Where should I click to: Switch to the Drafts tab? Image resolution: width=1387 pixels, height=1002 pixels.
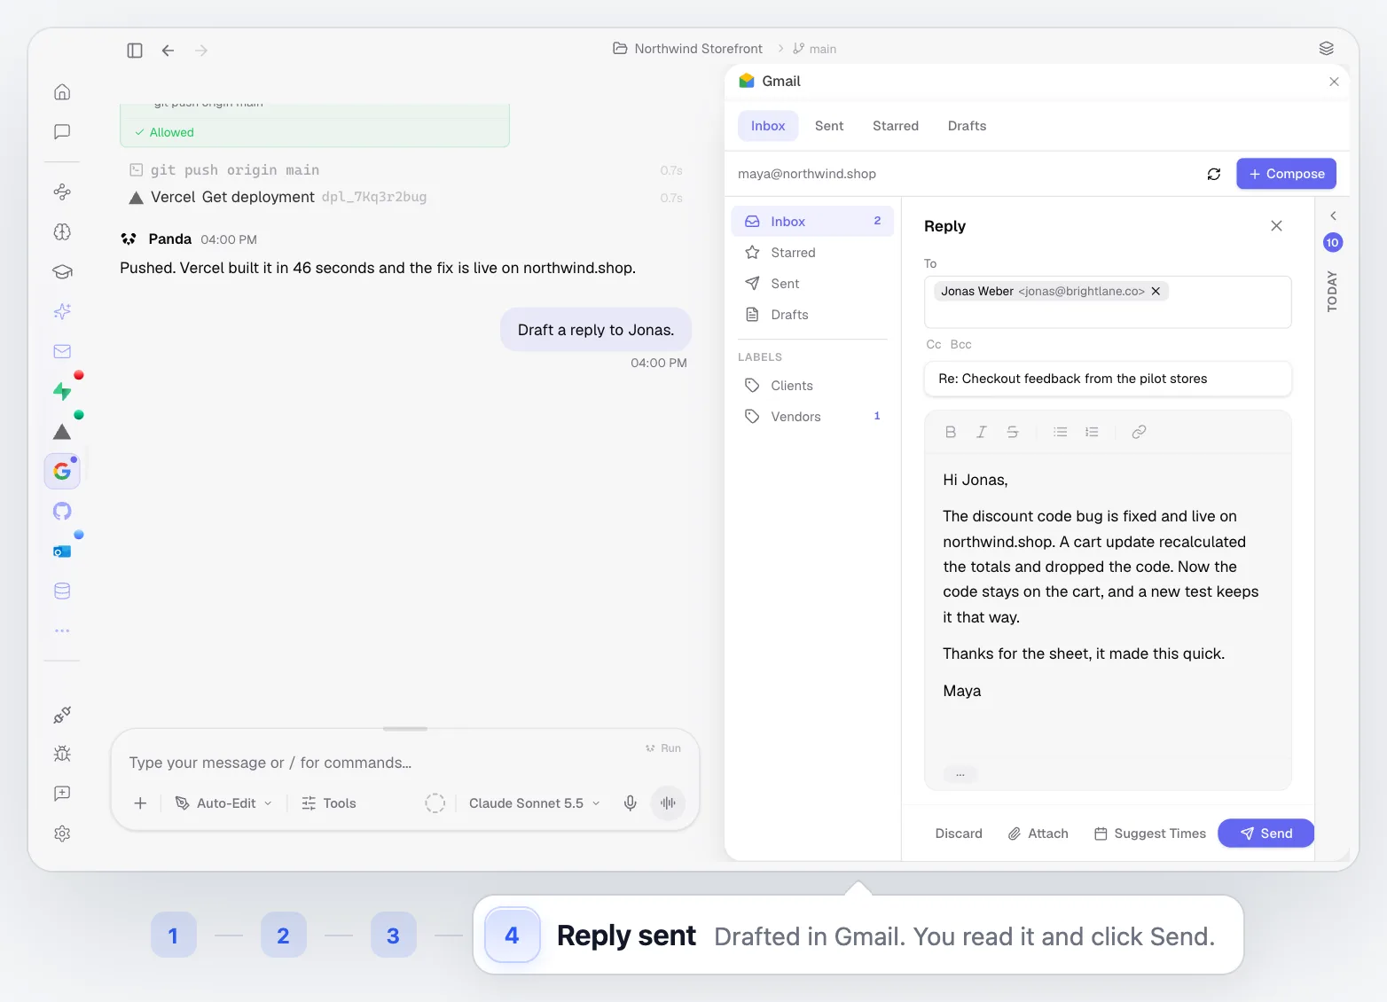click(967, 126)
